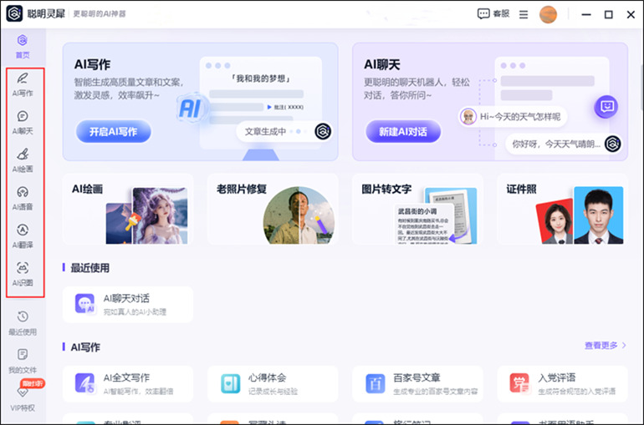
Task: Click the vertical scrollbar on the right edge
Action: (641, 89)
